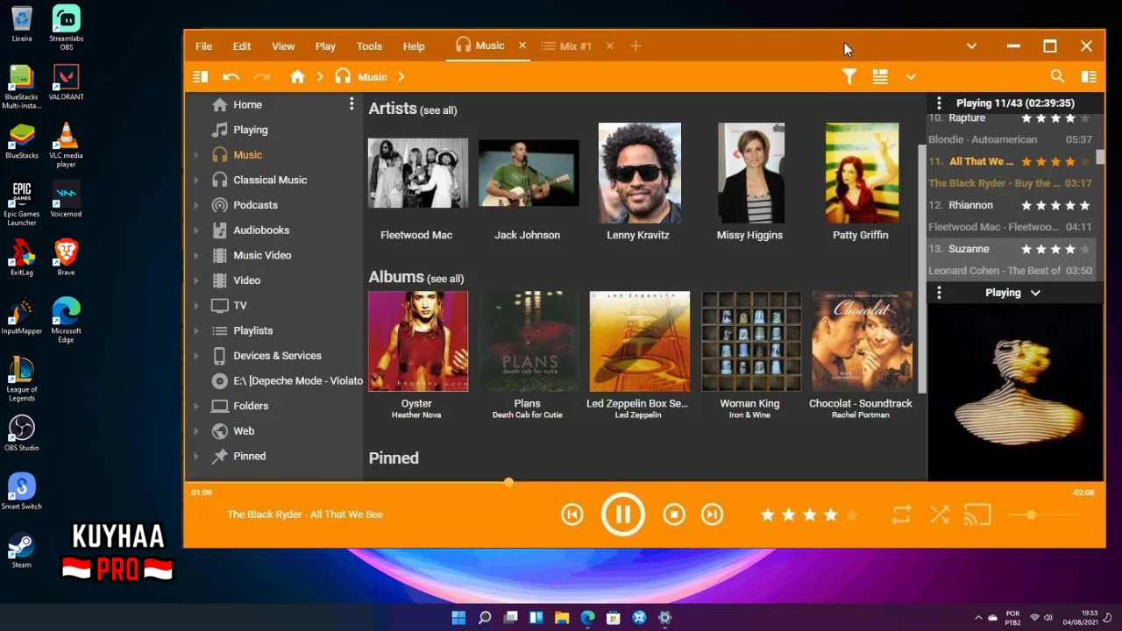Viewport: 1122px width, 631px height.
Task: Open File Explorer from the taskbar
Action: point(562,618)
